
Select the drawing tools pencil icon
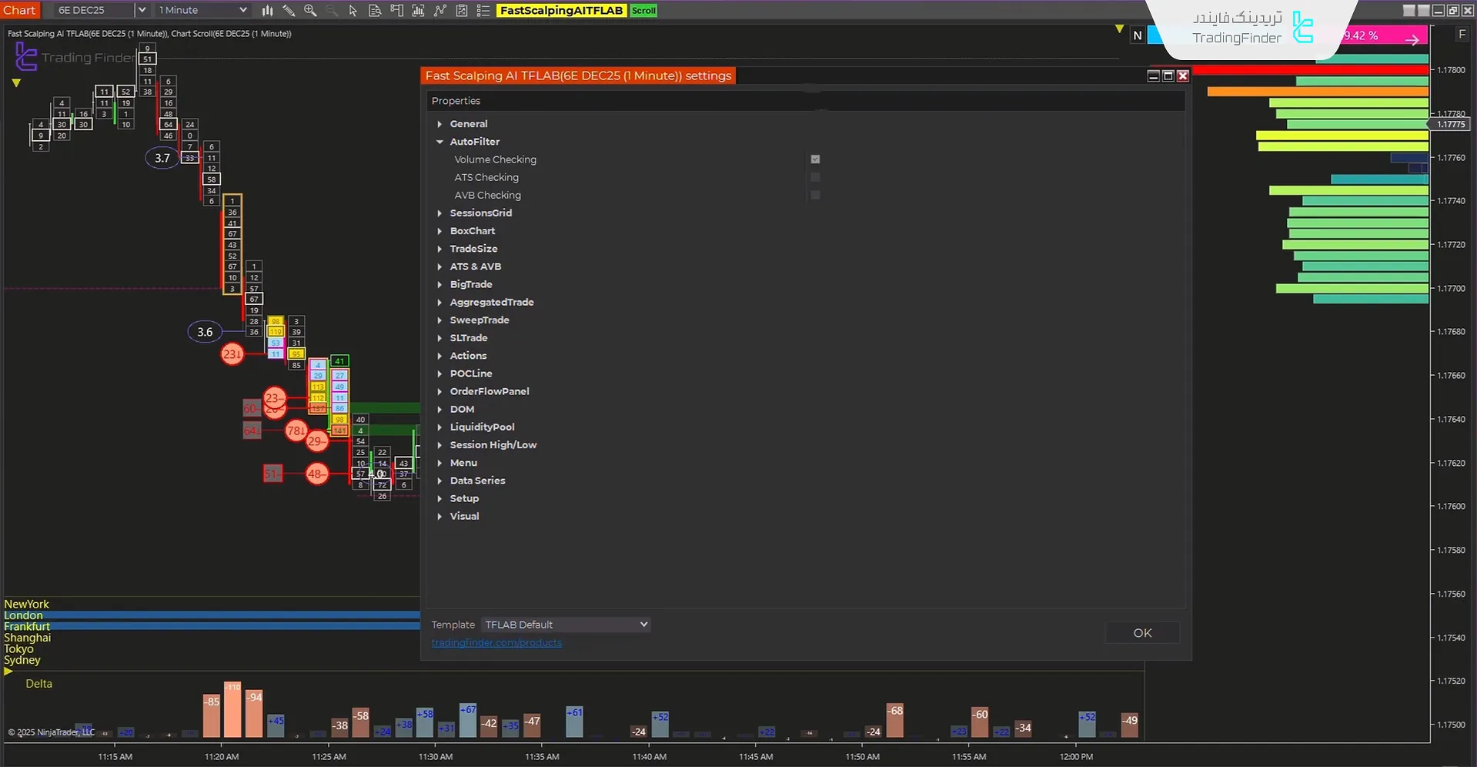click(x=289, y=10)
